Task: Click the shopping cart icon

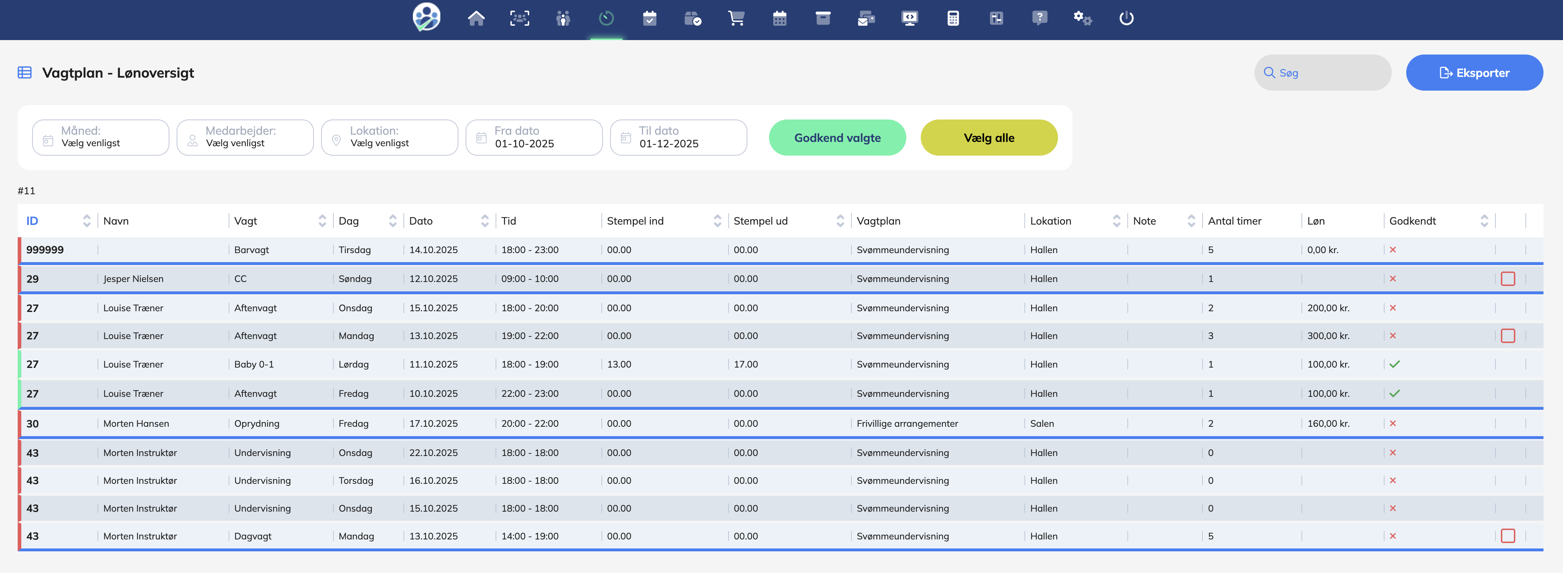Action: [736, 19]
